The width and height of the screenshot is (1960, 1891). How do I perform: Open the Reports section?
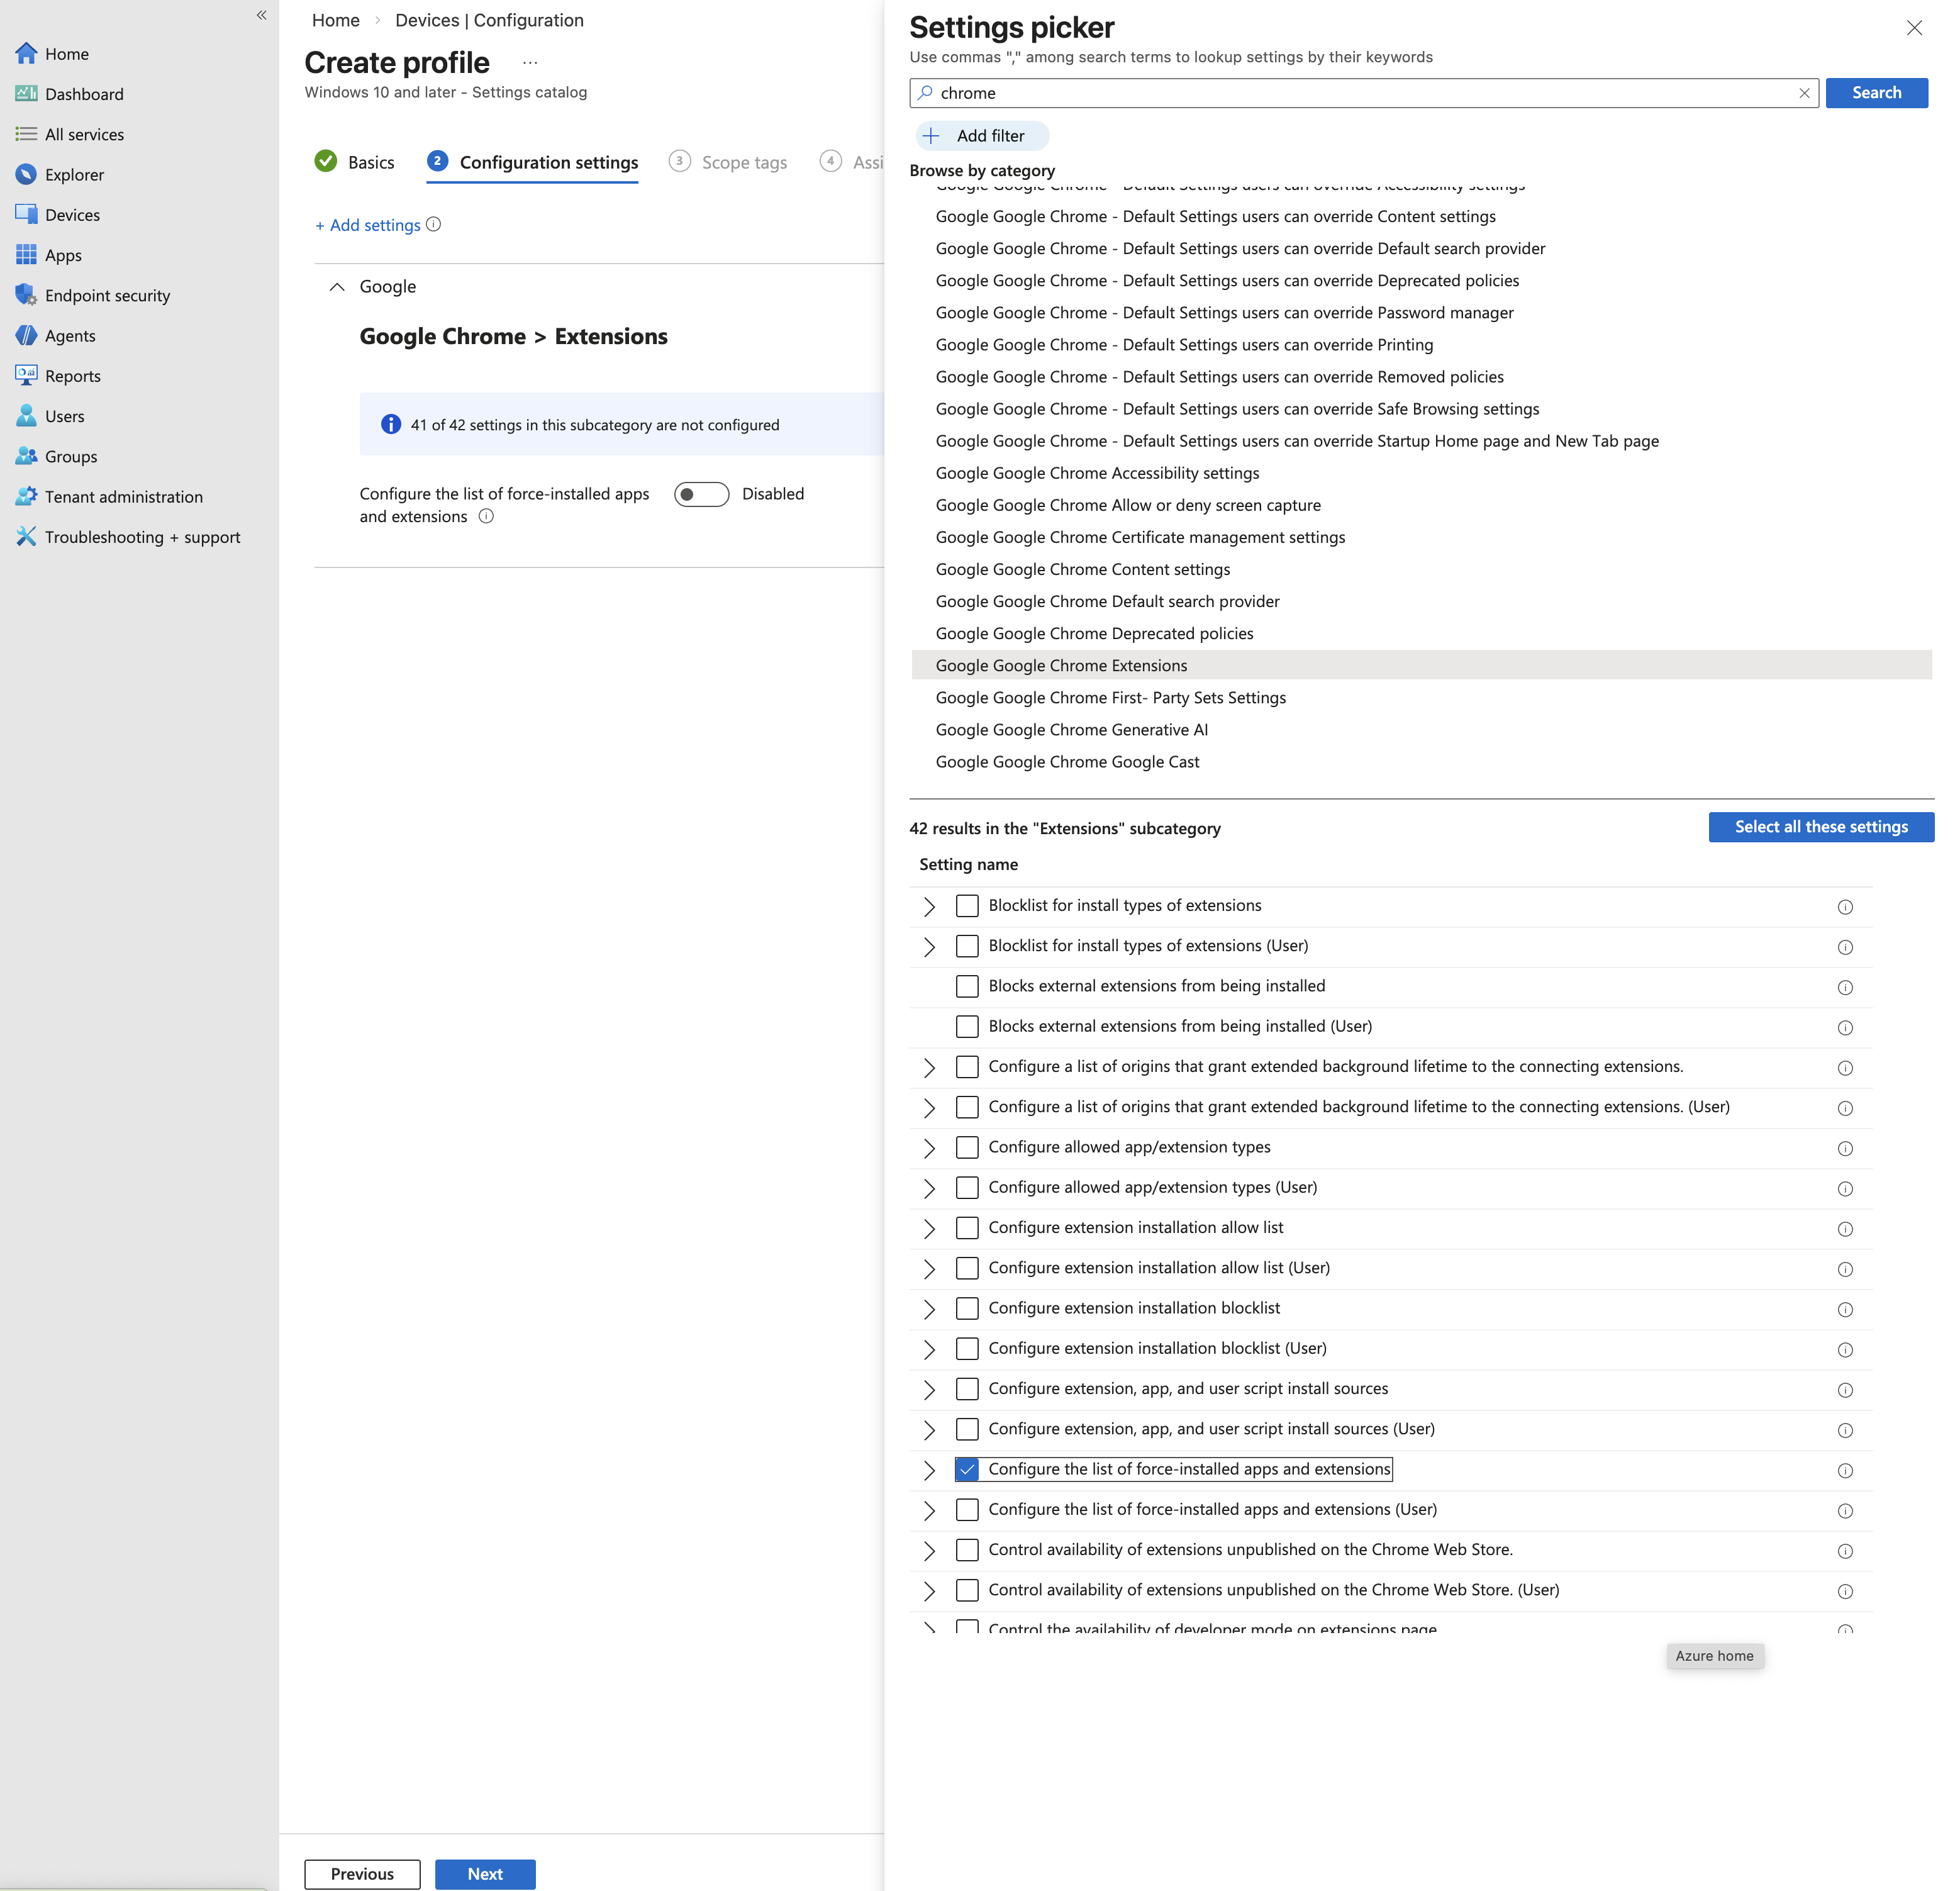coord(72,375)
